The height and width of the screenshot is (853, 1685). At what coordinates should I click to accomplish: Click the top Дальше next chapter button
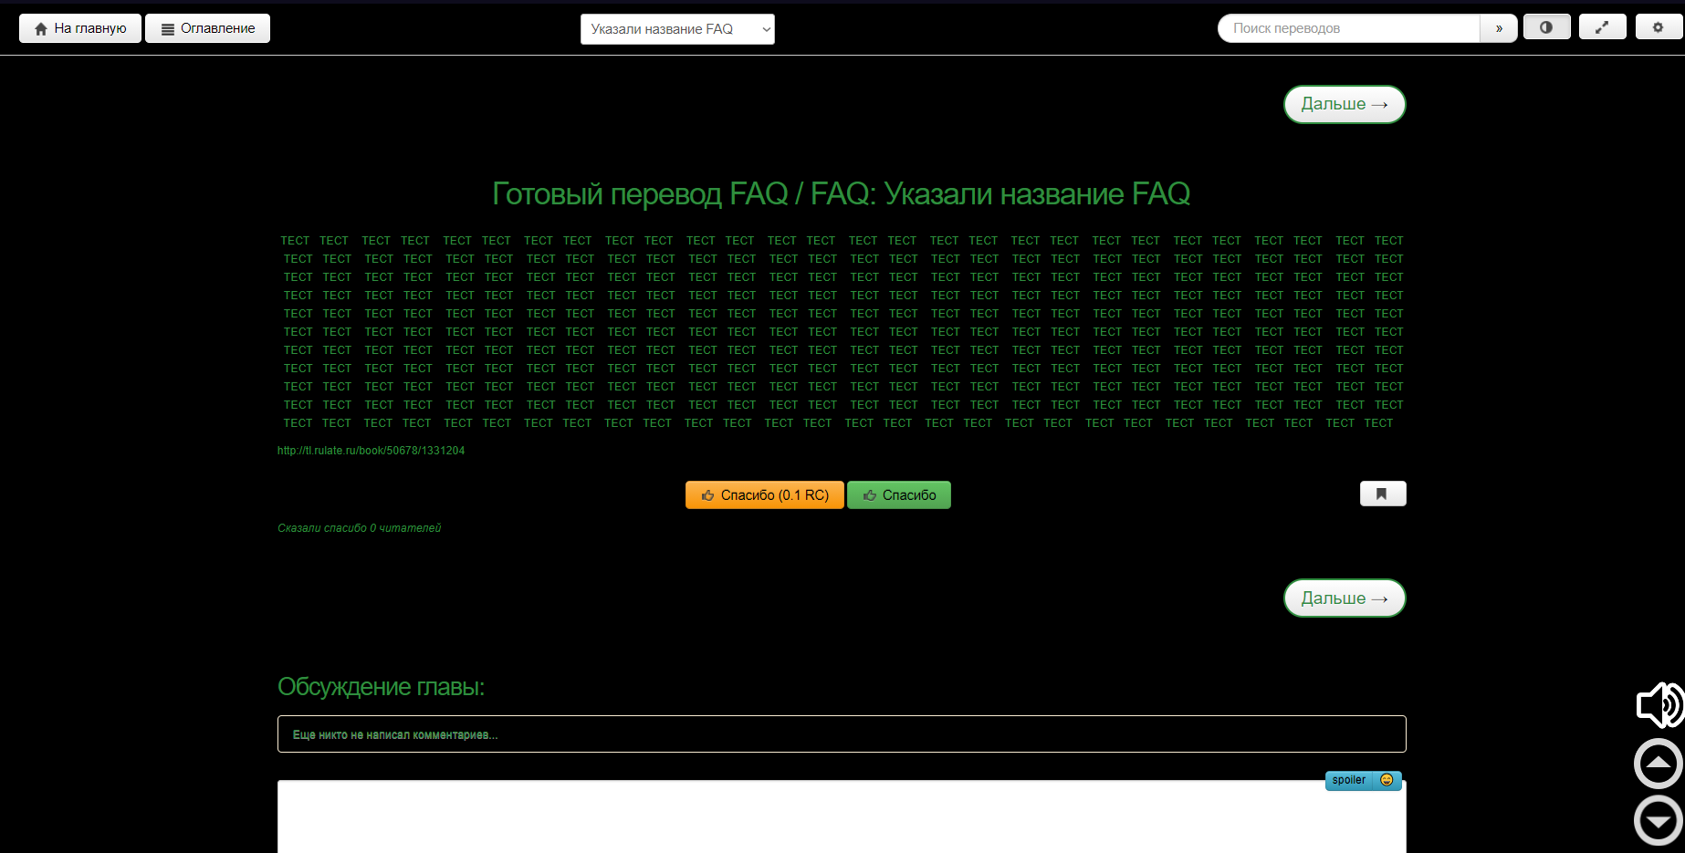pyautogui.click(x=1344, y=104)
